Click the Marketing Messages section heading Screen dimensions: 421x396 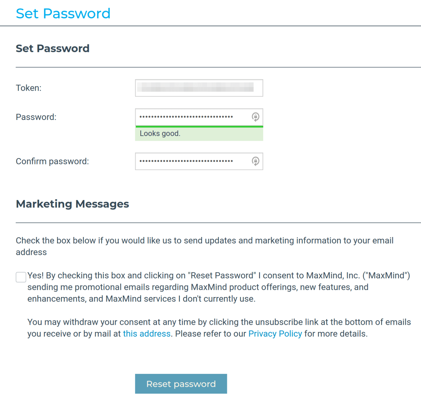(x=72, y=204)
